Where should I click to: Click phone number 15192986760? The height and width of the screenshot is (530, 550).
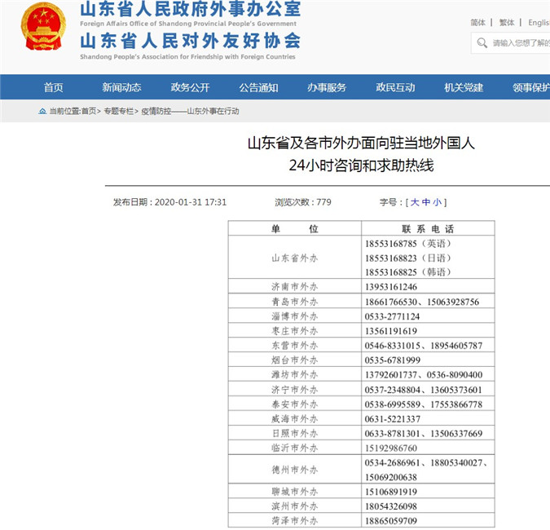[391, 448]
